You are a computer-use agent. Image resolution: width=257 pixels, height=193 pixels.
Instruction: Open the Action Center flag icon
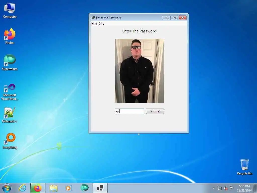pyautogui.click(x=232, y=188)
